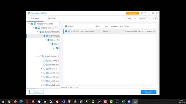Open File Explorer from taskbar
Viewport: 186px width, 104px height.
45,101
